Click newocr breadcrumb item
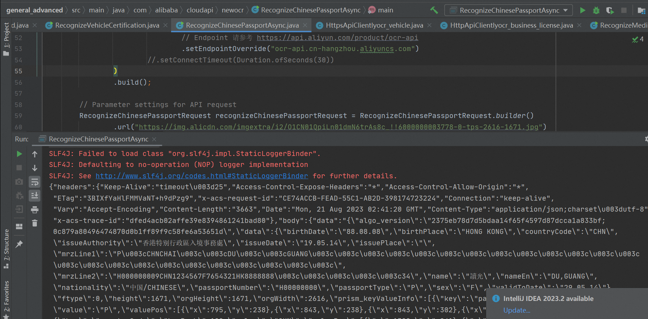Screen dimensions: 648x319 [x=233, y=10]
